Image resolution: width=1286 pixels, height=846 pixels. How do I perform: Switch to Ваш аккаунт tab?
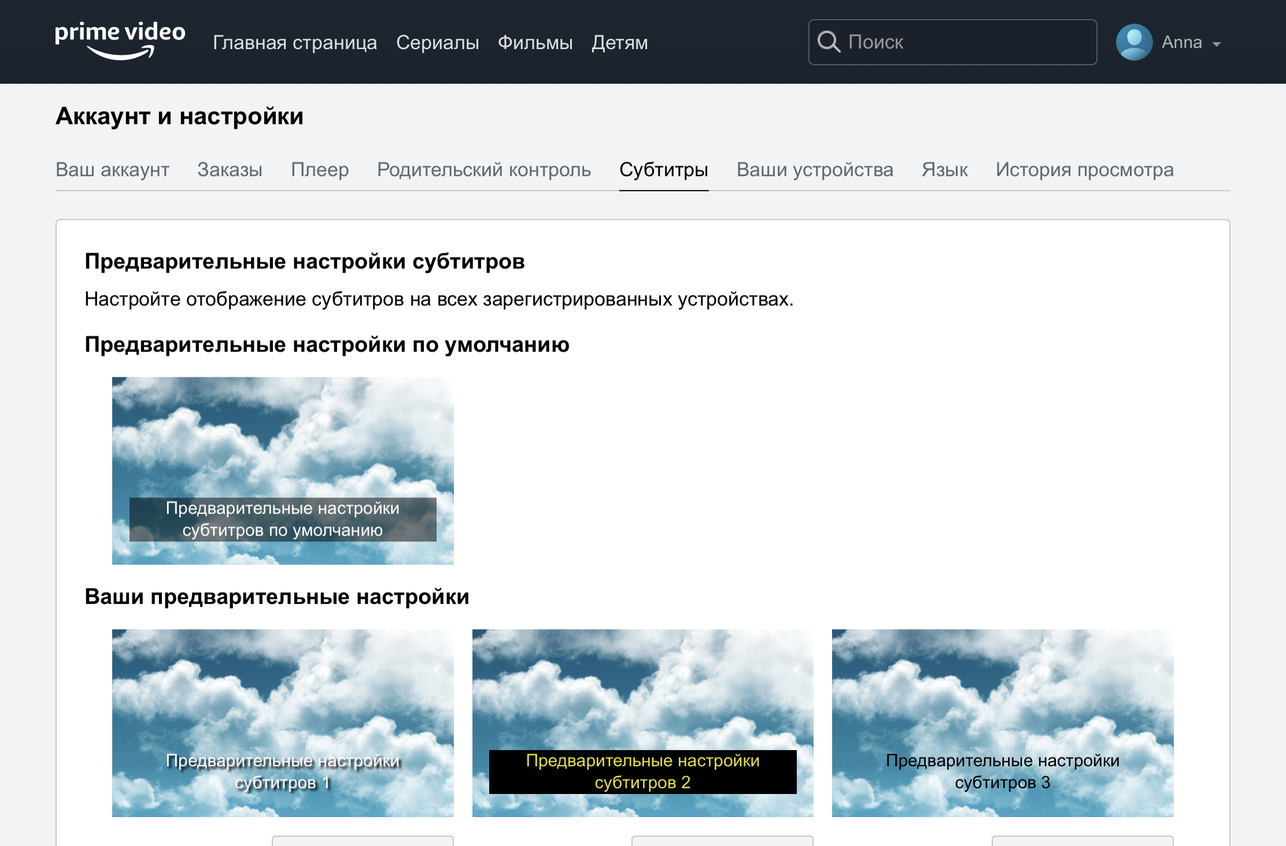112,170
